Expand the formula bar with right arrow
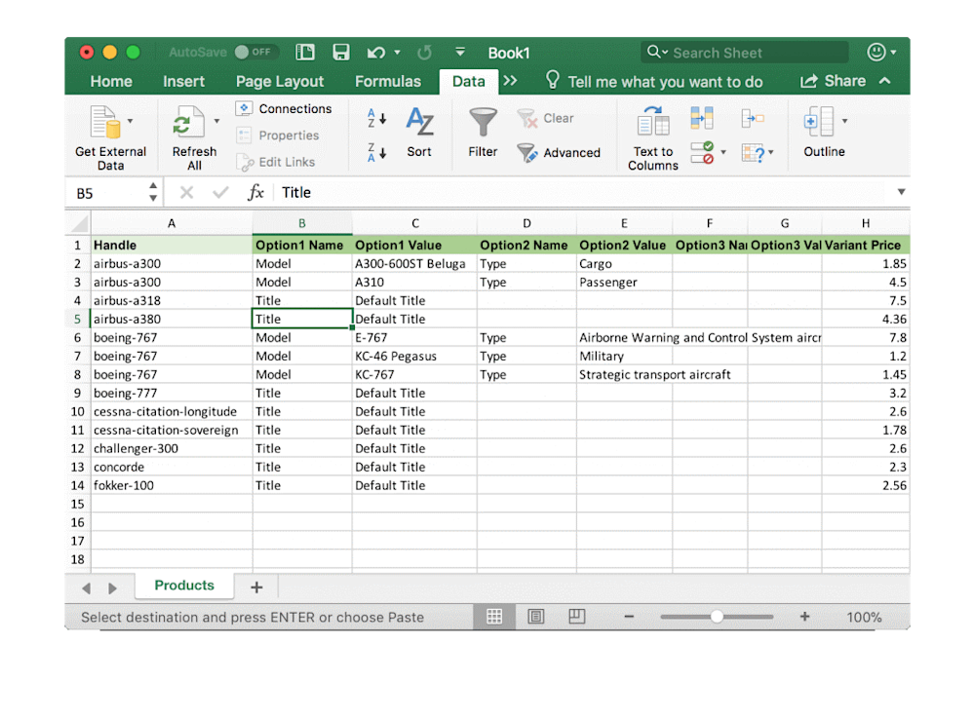This screenshot has height=722, width=975. 901,192
